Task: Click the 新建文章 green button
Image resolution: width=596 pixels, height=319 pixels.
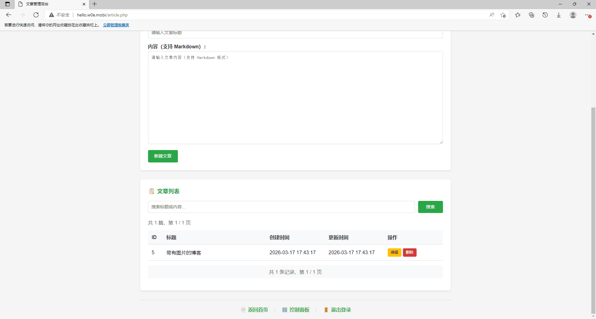Action: 163,156
